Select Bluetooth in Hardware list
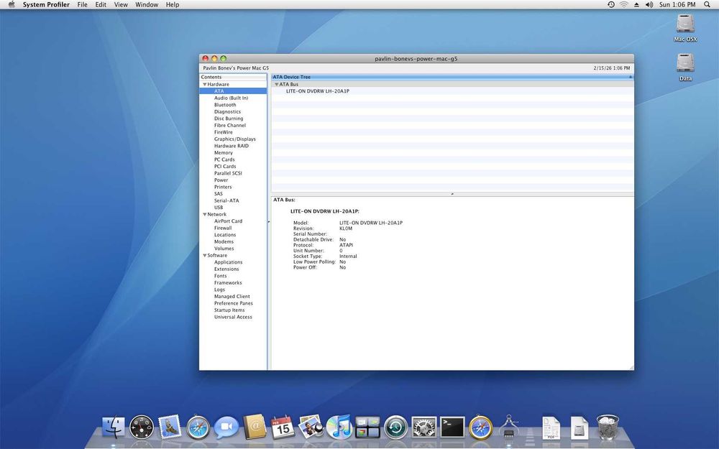 point(225,105)
